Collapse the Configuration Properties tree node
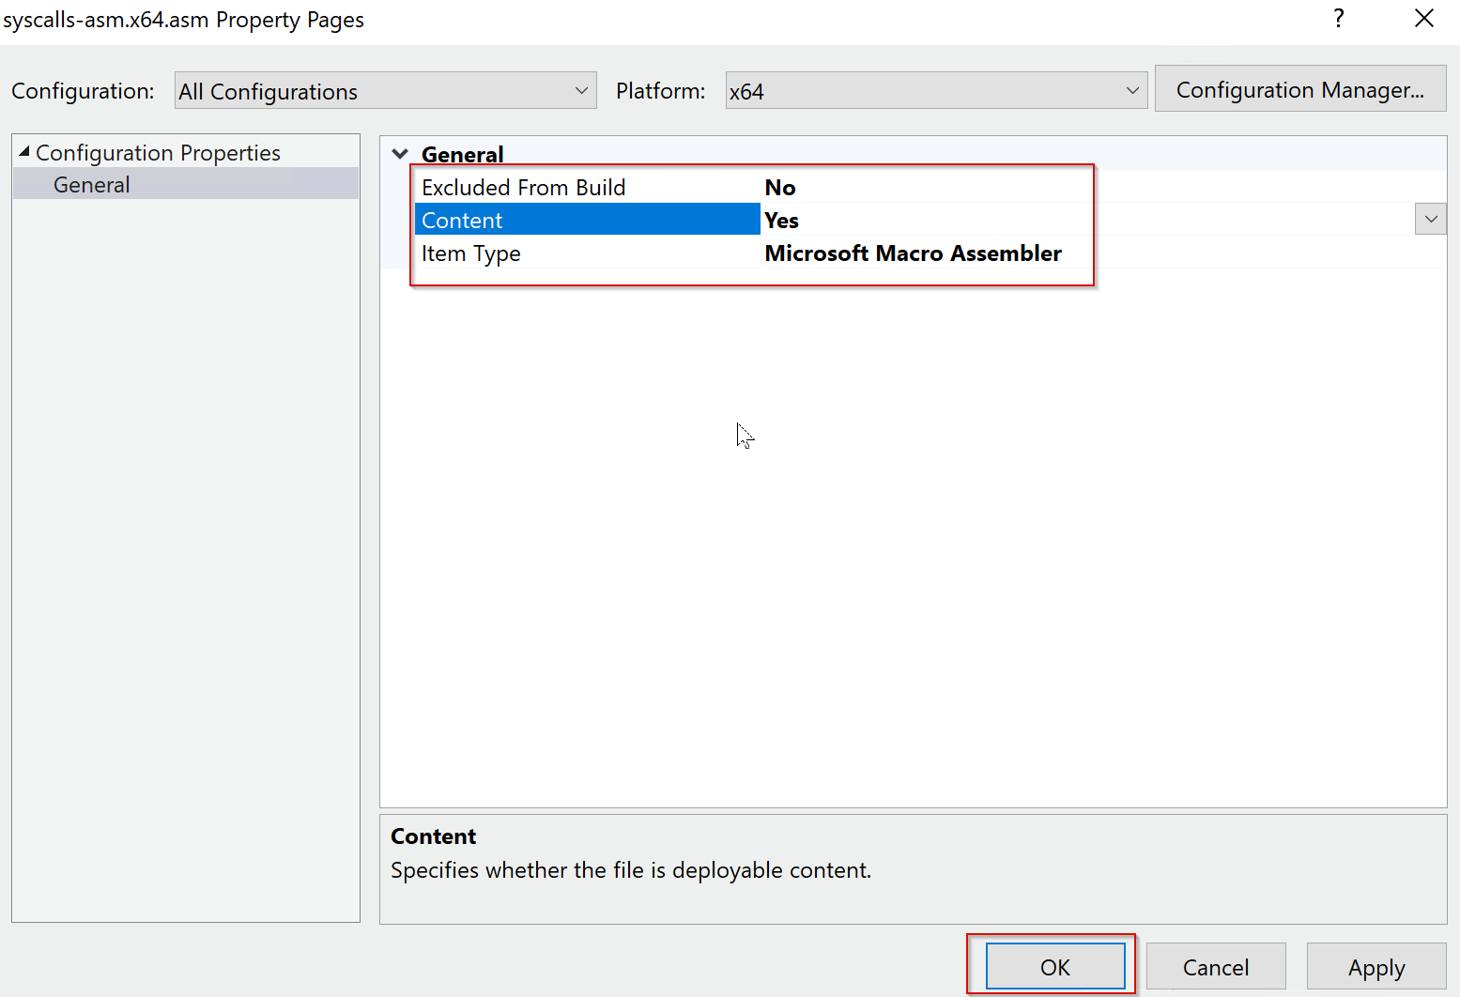 click(x=24, y=152)
